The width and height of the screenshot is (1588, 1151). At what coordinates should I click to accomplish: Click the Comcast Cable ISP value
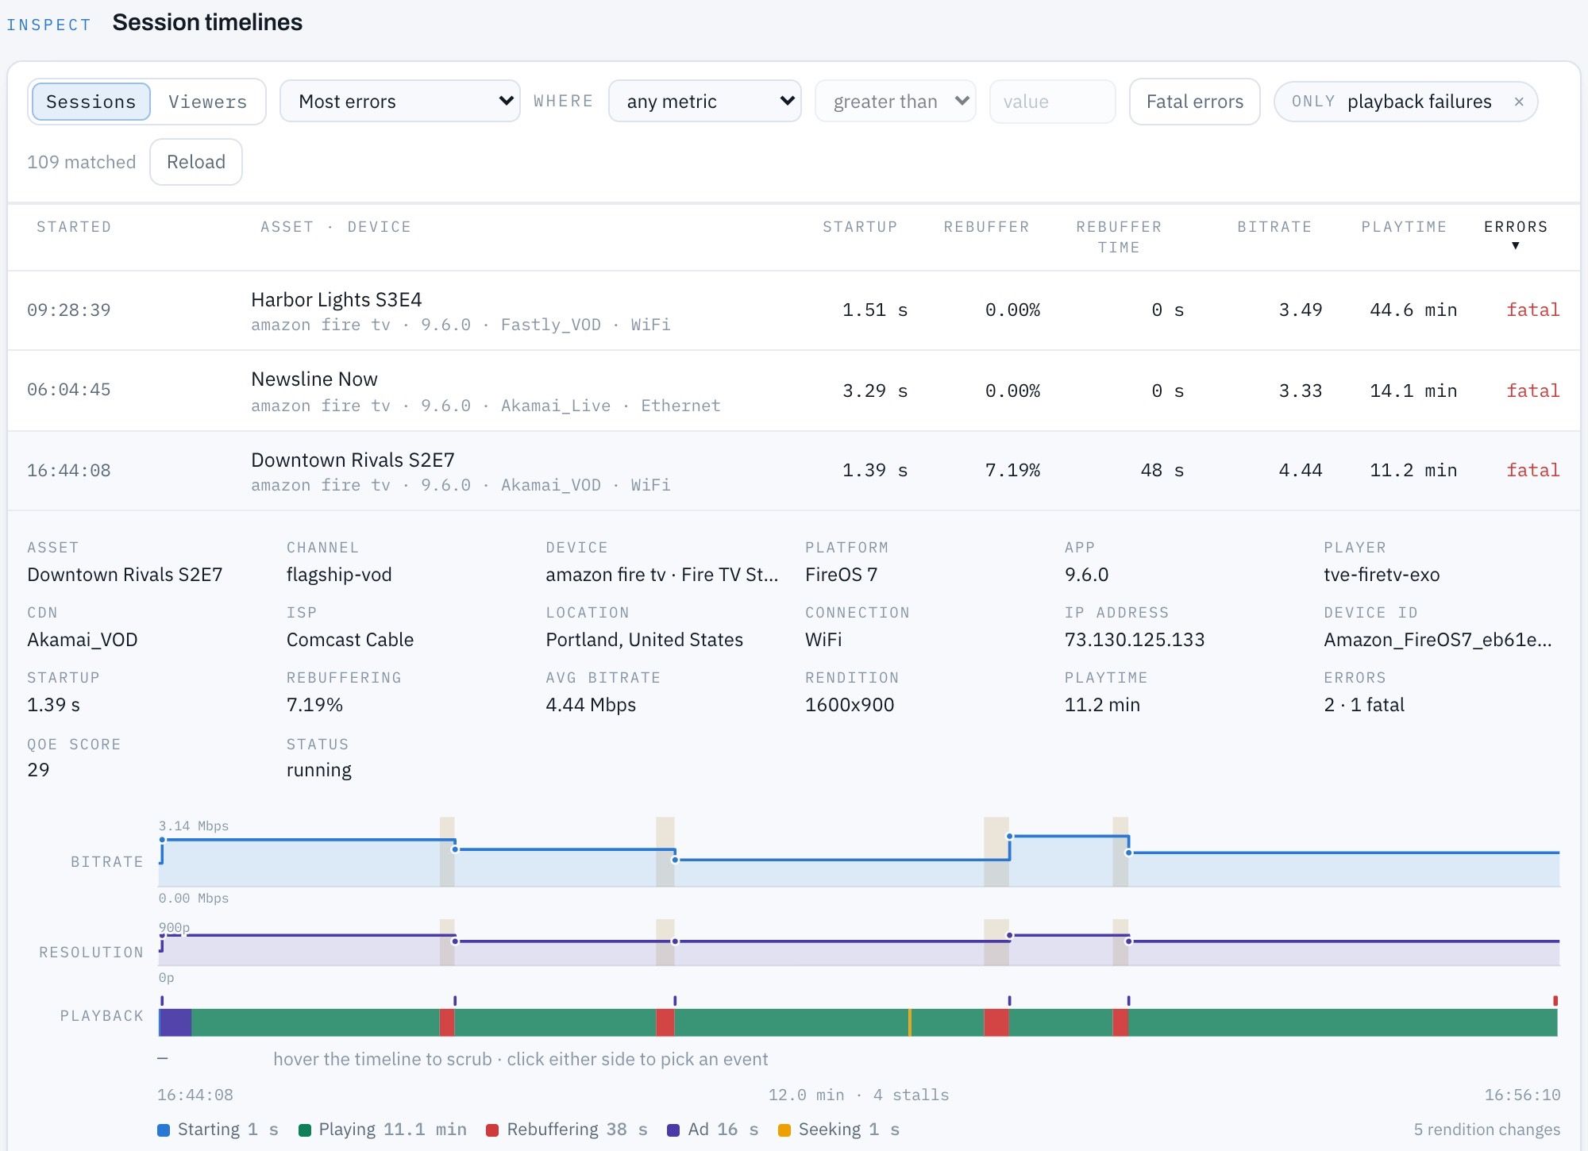349,640
